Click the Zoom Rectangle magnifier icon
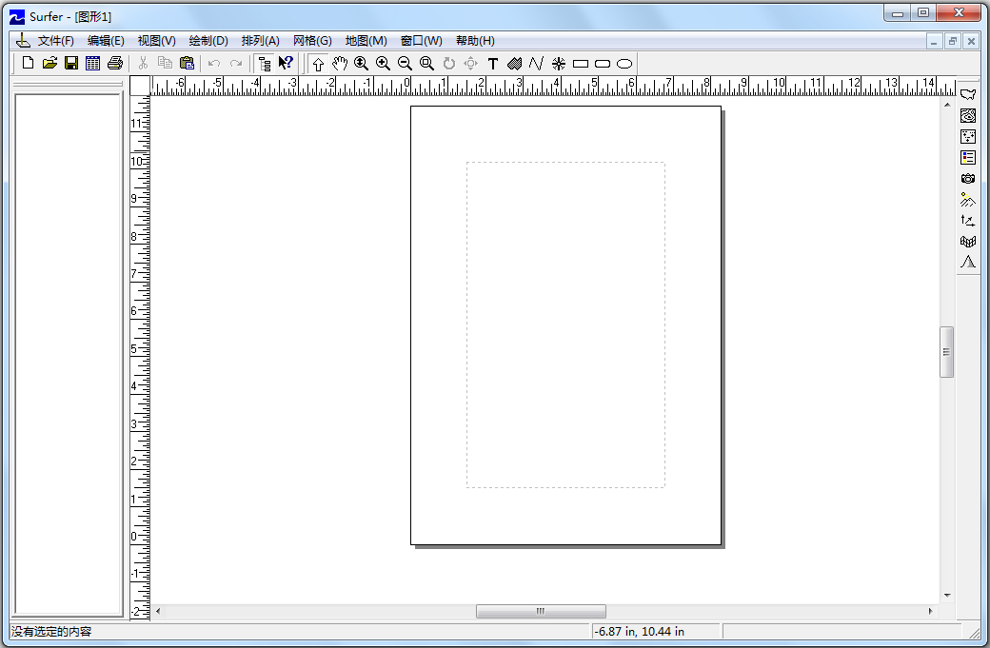 click(426, 63)
